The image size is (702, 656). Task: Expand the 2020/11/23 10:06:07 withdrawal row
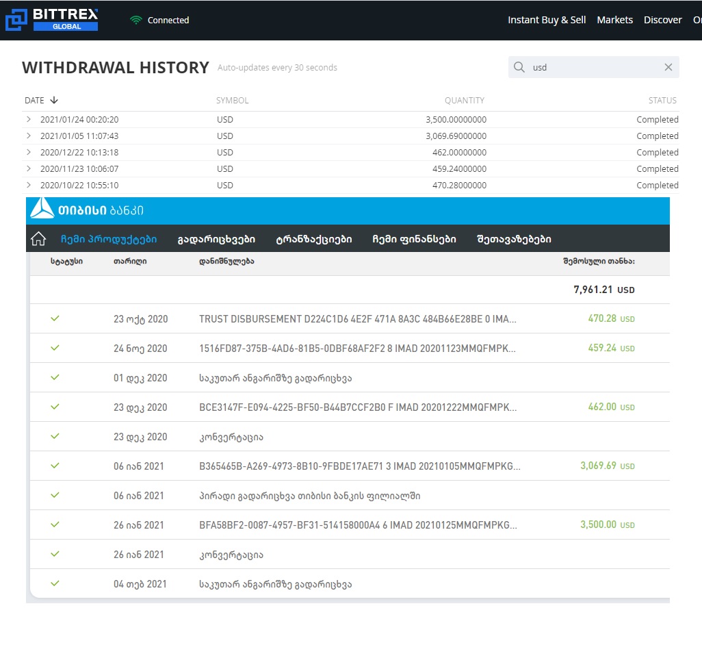29,168
